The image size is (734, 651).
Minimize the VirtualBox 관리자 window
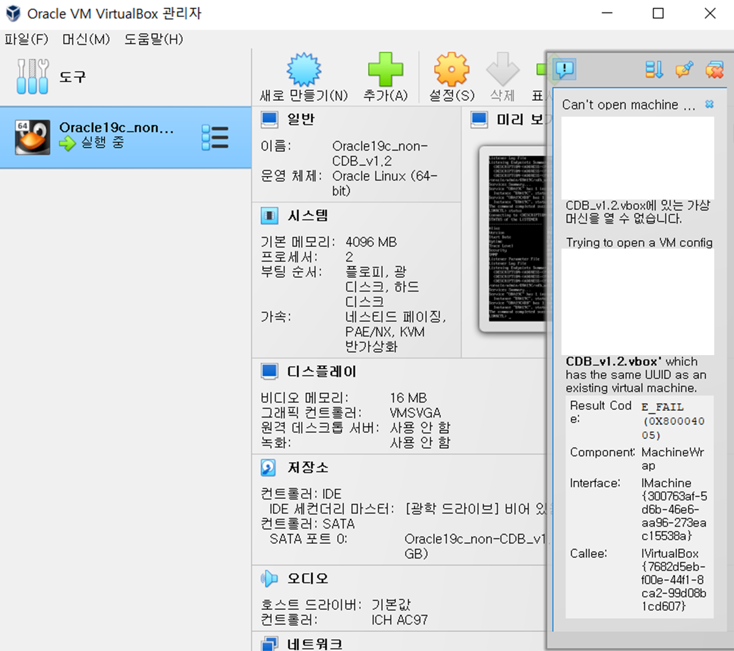(607, 13)
